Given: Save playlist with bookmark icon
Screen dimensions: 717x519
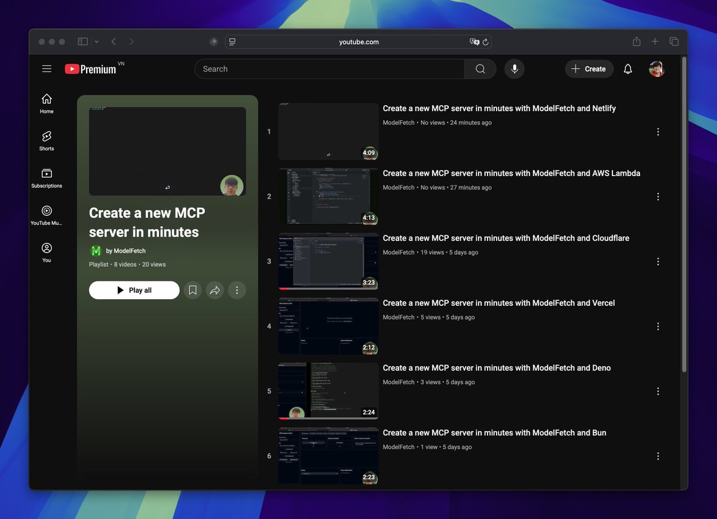Looking at the screenshot, I should tap(192, 290).
